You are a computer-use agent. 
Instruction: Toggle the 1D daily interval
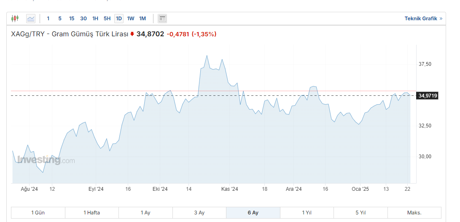(x=119, y=19)
